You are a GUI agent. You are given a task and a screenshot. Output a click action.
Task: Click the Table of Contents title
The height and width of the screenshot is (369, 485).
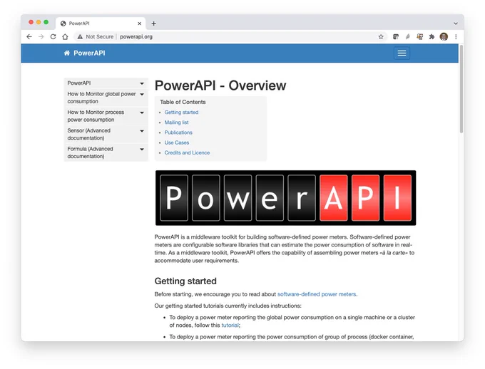click(183, 102)
